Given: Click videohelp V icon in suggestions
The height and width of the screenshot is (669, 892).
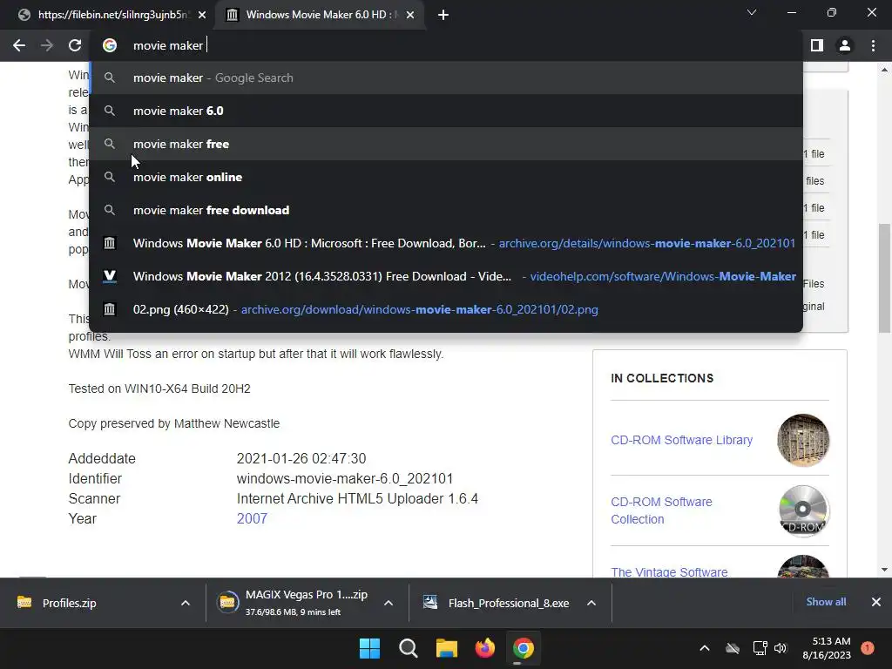Looking at the screenshot, I should [109, 276].
